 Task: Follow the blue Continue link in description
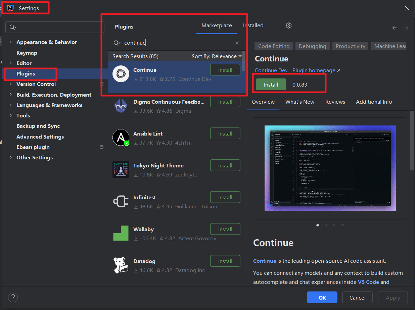click(x=265, y=261)
